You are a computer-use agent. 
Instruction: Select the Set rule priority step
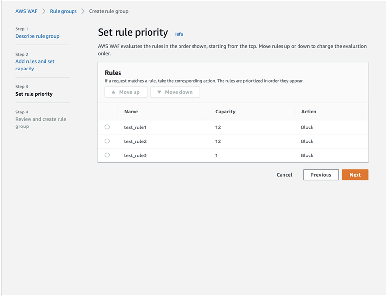coord(34,94)
